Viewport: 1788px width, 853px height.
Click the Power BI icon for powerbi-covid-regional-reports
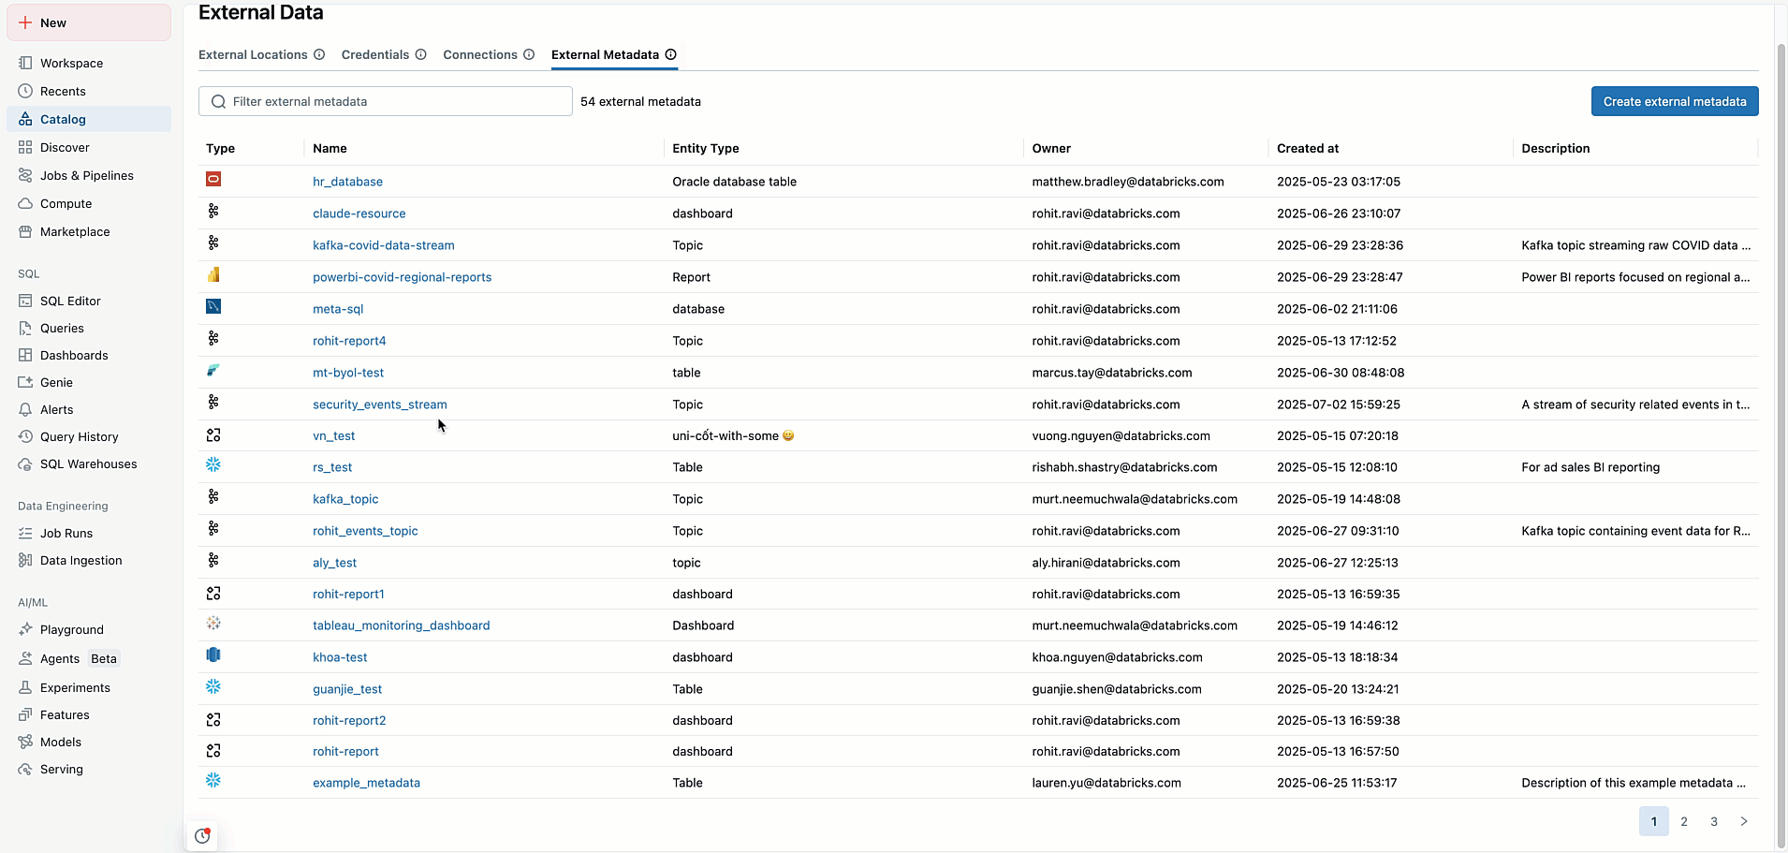[213, 274]
